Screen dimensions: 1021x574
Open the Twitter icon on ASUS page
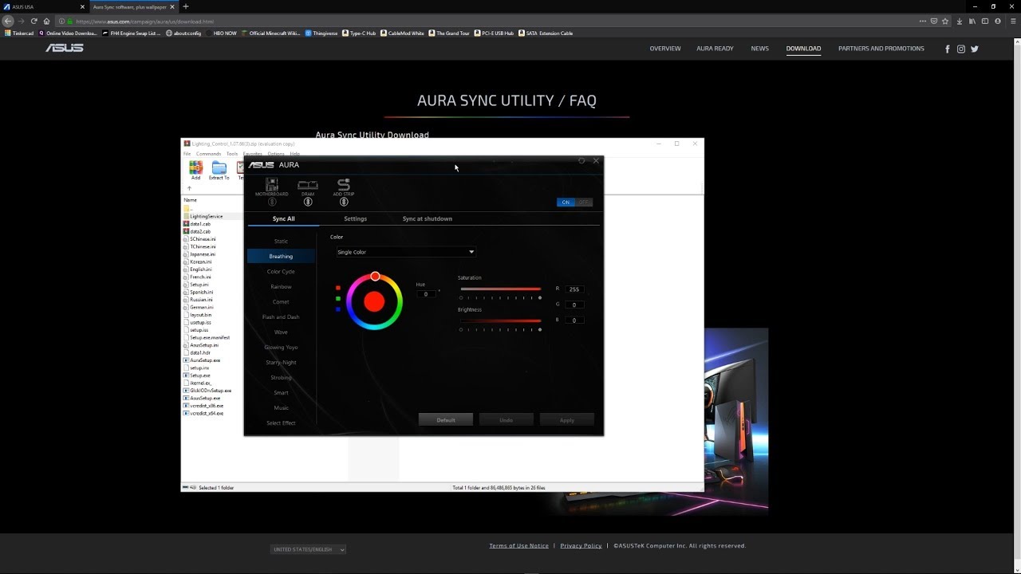(975, 49)
